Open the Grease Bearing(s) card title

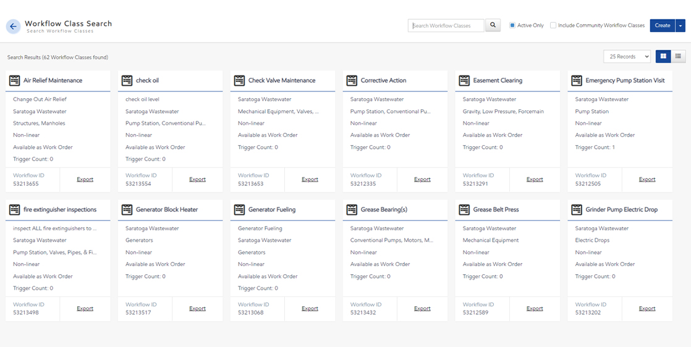(x=384, y=209)
